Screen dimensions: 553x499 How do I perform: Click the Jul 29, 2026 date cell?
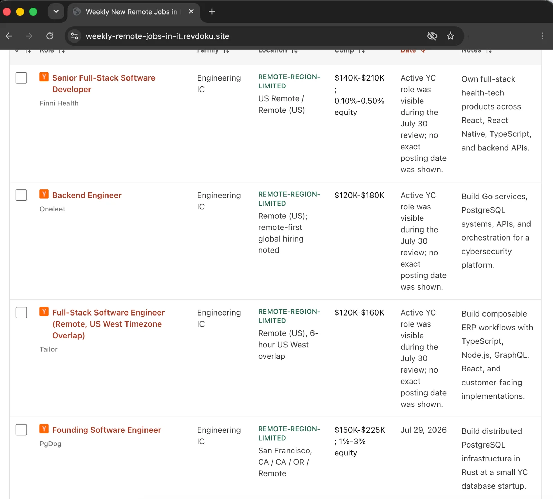pyautogui.click(x=423, y=430)
